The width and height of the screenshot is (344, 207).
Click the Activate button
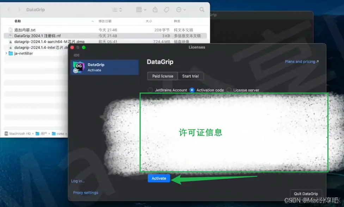click(x=158, y=178)
